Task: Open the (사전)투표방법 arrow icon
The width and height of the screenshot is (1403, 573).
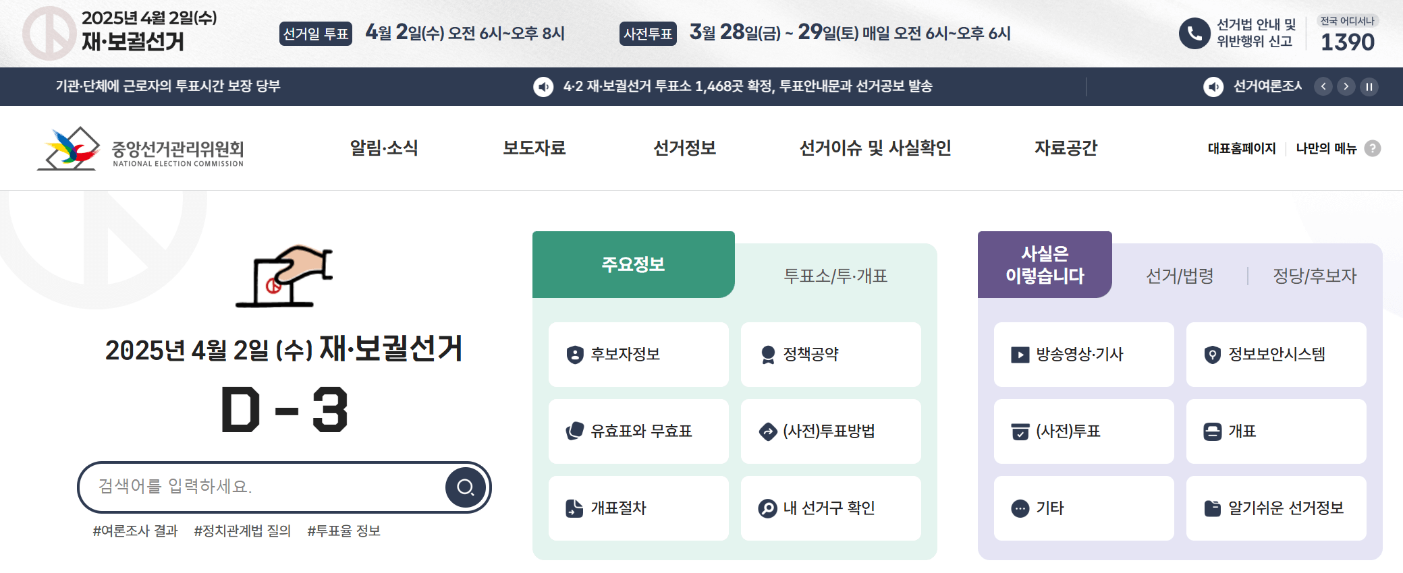Action: [x=767, y=432]
